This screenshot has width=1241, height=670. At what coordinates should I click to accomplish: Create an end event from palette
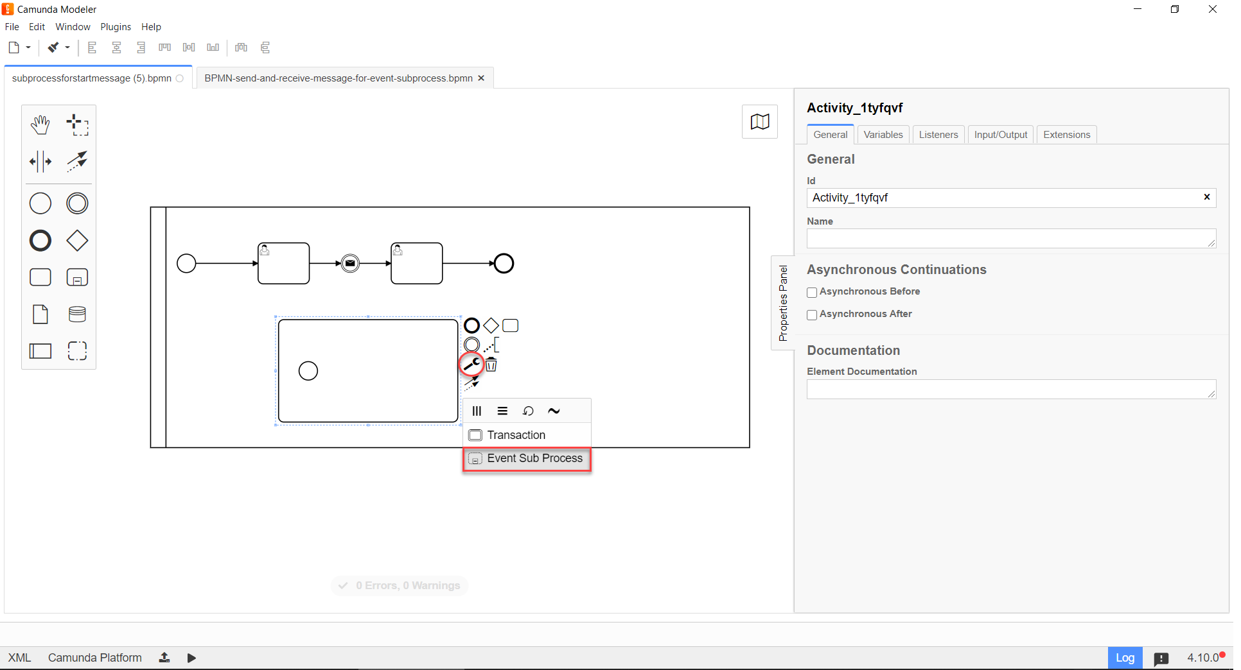coord(40,241)
